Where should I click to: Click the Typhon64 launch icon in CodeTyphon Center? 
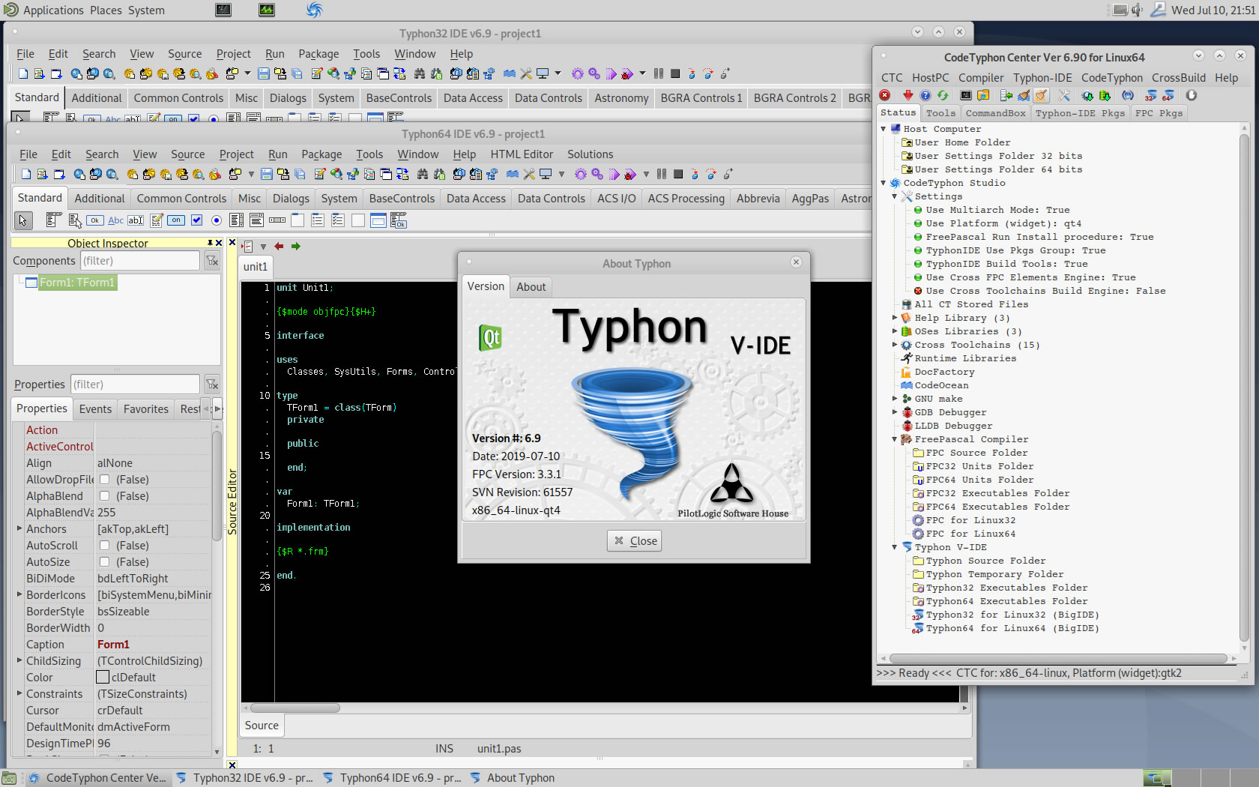(1168, 95)
